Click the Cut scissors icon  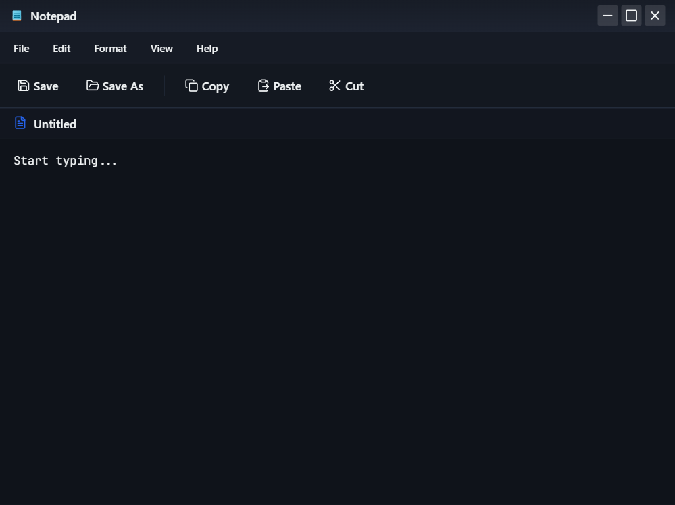click(x=335, y=86)
